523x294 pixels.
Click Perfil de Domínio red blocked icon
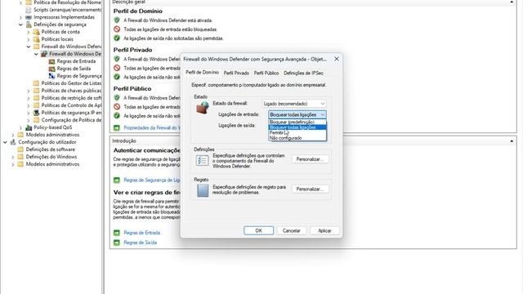[x=117, y=29]
